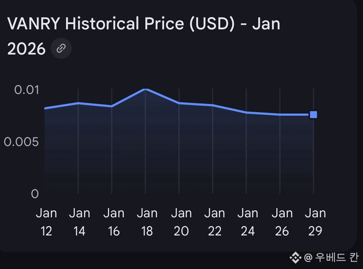This screenshot has width=363, height=269.
Task: Click the Jan 24 x-axis label
Action: coord(248,222)
